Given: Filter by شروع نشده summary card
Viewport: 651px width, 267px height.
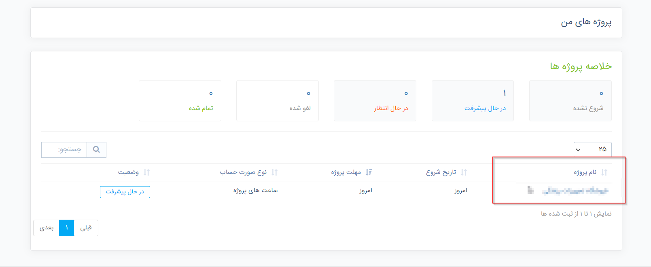Looking at the screenshot, I should pyautogui.click(x=570, y=101).
